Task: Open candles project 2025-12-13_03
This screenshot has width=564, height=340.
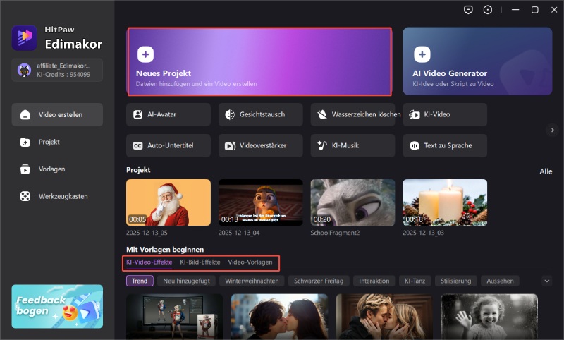Action: [x=445, y=202]
